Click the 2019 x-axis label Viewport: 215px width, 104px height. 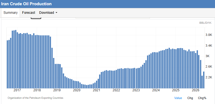[x=57, y=90]
